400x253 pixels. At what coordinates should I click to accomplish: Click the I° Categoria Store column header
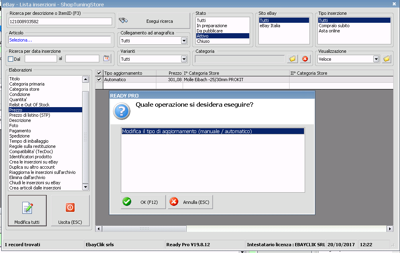click(x=236, y=73)
